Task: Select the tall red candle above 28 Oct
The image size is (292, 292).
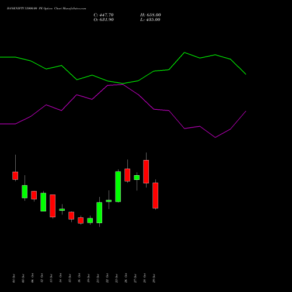Action: click(x=146, y=172)
